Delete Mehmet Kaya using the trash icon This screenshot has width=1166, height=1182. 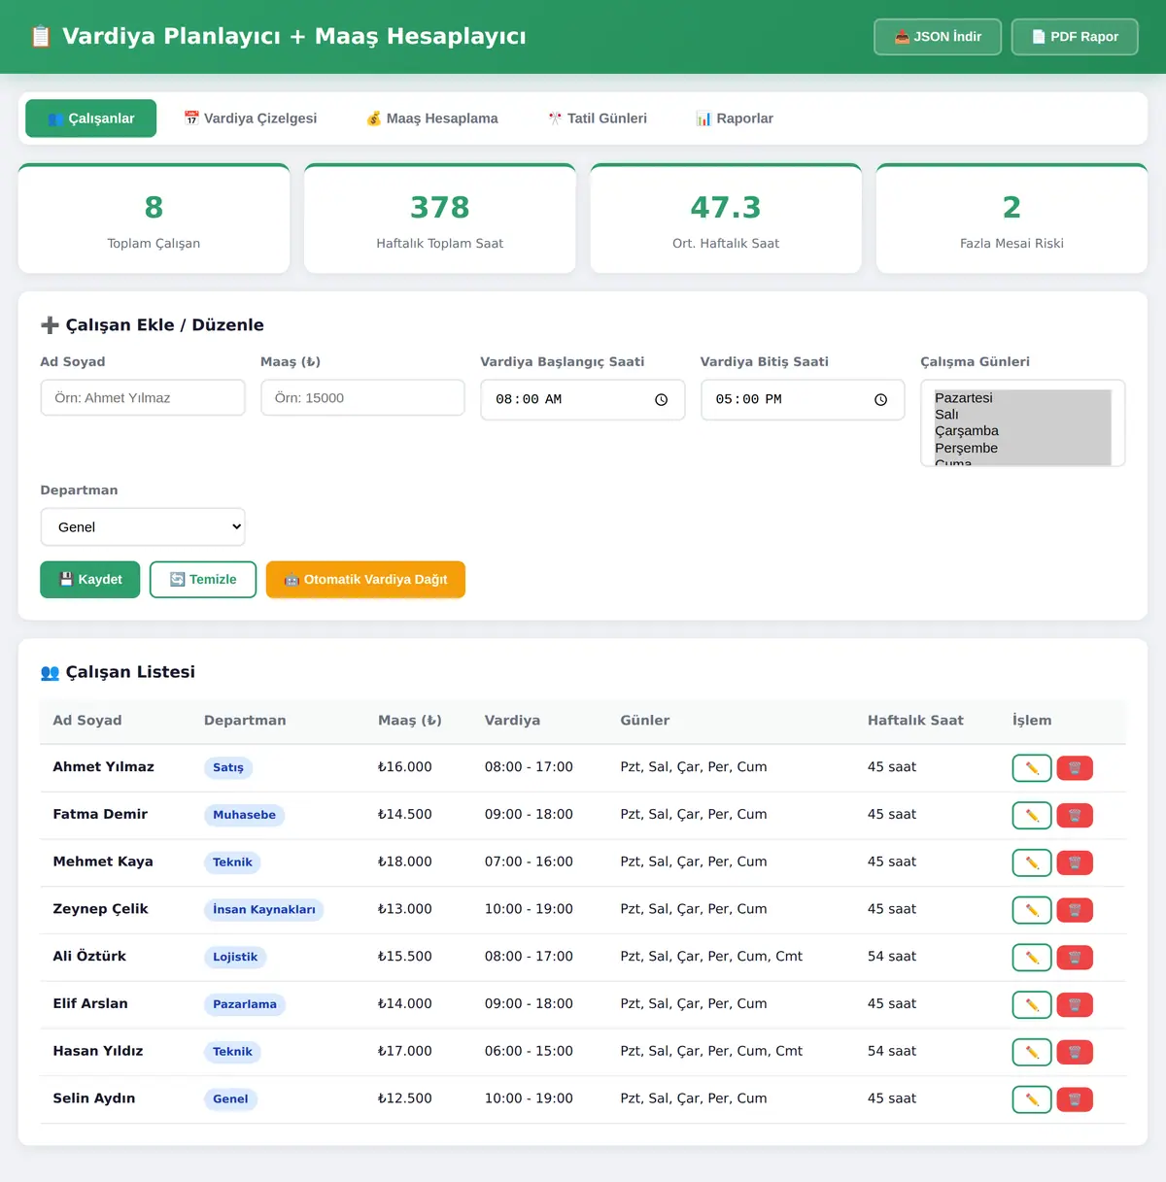1075,862
